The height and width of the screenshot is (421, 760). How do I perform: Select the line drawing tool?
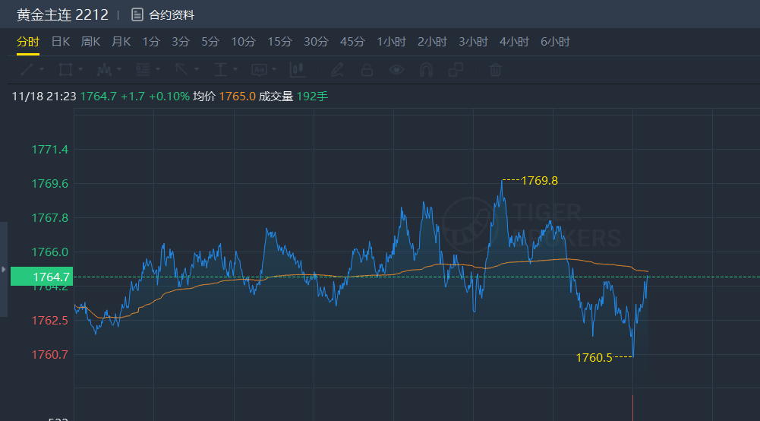tap(27, 70)
